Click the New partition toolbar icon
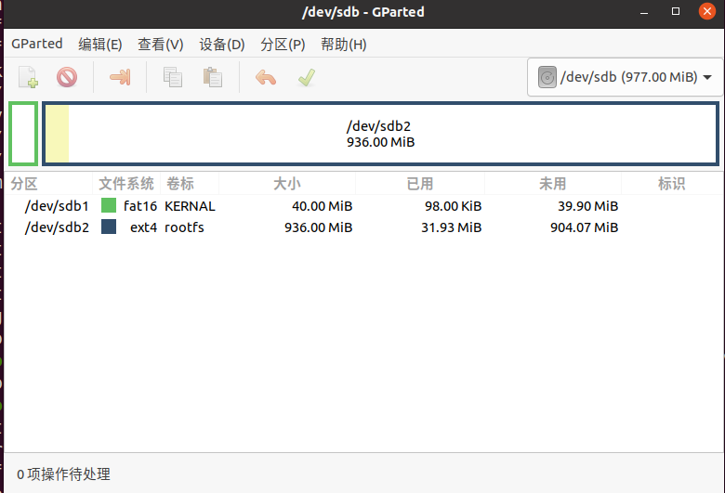Screen dimensions: 725x493 (x=28, y=77)
